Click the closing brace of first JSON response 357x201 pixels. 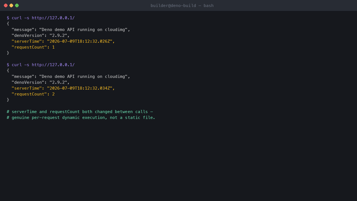[8, 53]
